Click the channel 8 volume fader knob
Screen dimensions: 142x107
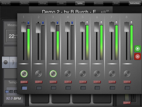127,27
